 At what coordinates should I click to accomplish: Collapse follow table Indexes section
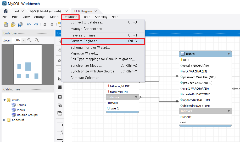(x=136, y=97)
